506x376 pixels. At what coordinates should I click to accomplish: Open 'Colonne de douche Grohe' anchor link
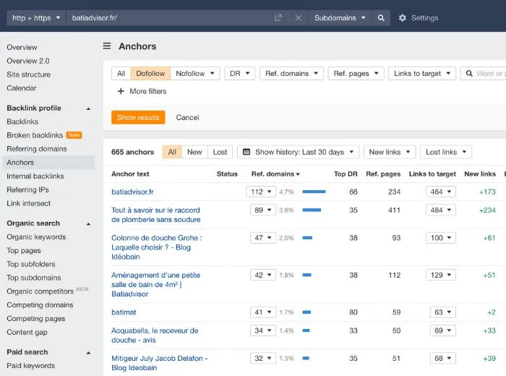tap(157, 247)
